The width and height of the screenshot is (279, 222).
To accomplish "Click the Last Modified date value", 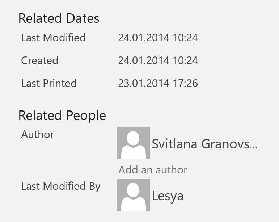I will pyautogui.click(x=158, y=38).
